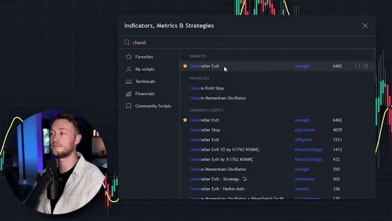
Task: Select the My scripts person icon
Action: click(x=129, y=69)
